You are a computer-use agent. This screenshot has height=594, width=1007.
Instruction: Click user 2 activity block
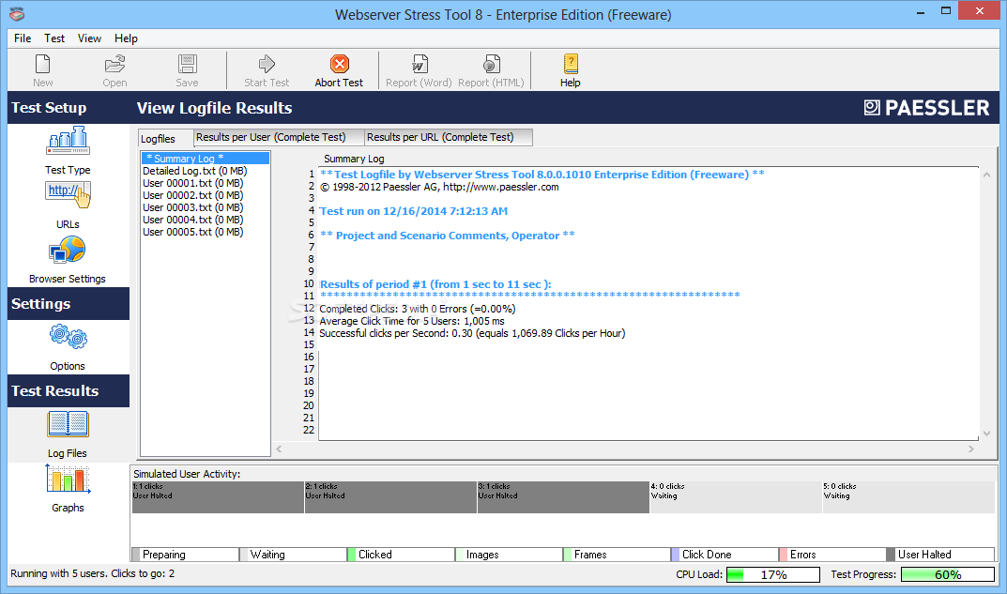391,497
